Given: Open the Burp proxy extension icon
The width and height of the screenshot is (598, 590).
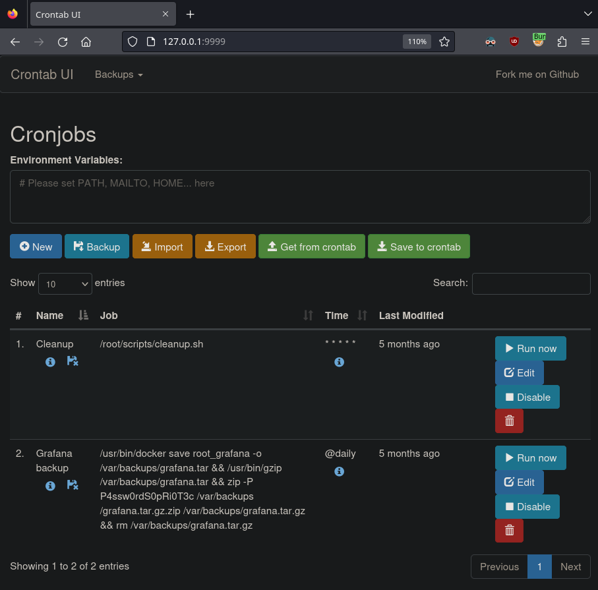Looking at the screenshot, I should pyautogui.click(x=539, y=40).
